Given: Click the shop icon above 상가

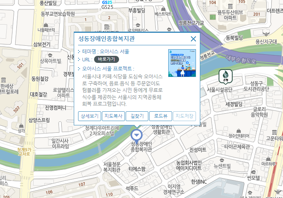Looking at the screenshot, I should click(x=21, y=126).
